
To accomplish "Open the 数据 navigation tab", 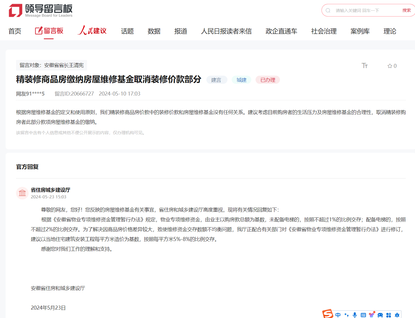I will tap(154, 31).
